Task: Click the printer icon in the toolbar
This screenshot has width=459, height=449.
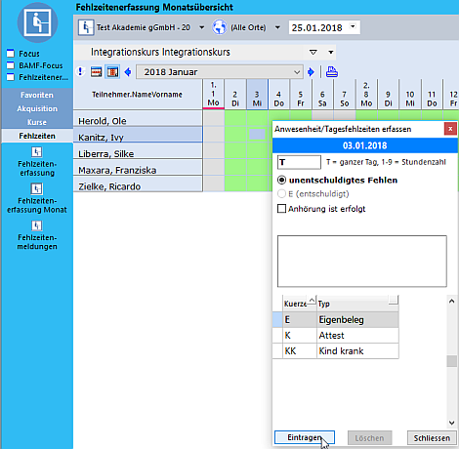Action: pos(332,72)
